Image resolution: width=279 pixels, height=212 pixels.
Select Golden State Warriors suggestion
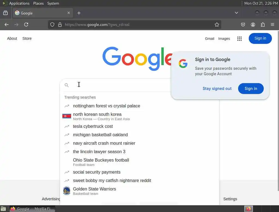[139, 191]
